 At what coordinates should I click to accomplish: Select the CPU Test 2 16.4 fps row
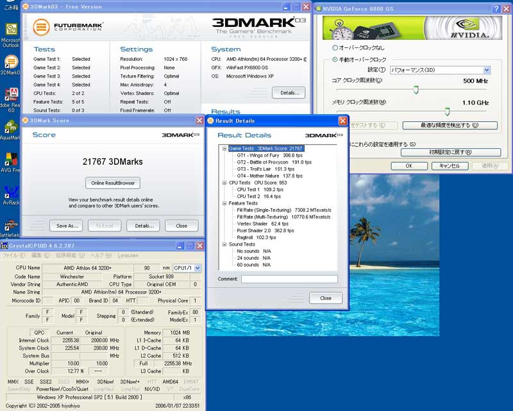(x=259, y=196)
